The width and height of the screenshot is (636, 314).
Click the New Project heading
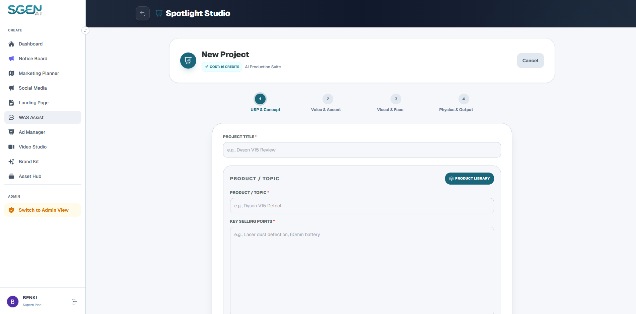pos(225,55)
